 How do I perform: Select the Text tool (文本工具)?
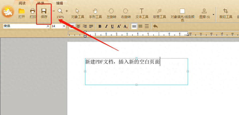pyautogui.click(x=142, y=11)
